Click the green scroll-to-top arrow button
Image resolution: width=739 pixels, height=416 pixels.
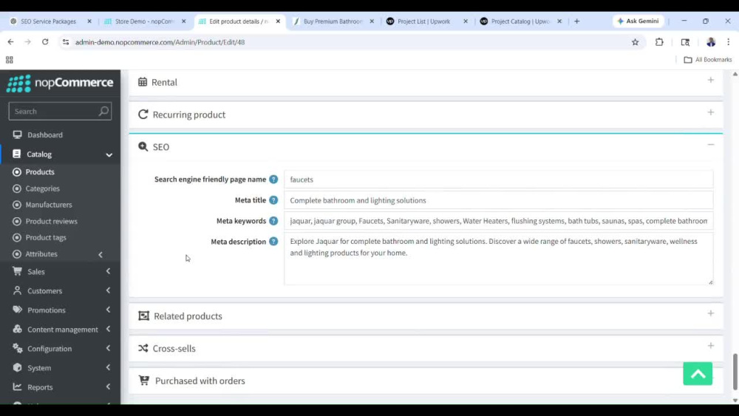tap(698, 374)
